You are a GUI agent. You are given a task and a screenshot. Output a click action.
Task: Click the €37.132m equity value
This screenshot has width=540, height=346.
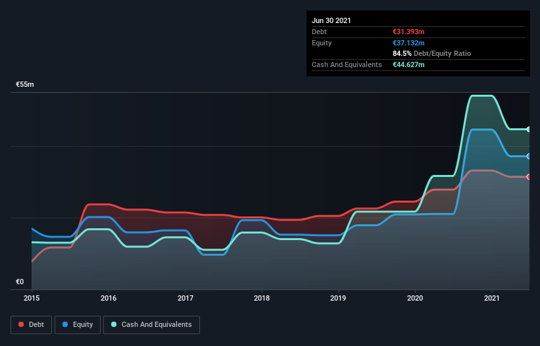tap(408, 43)
